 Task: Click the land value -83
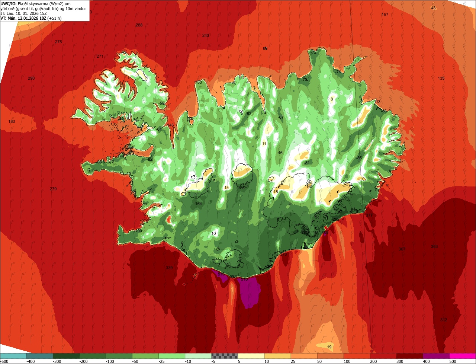point(248,114)
